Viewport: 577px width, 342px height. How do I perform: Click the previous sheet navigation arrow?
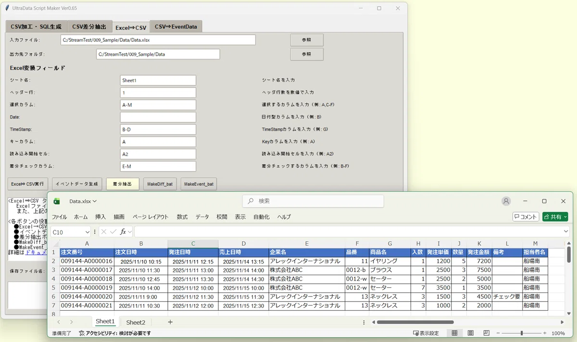coord(59,322)
